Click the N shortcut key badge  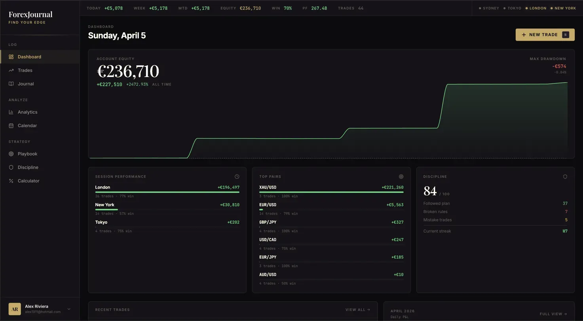click(x=565, y=35)
